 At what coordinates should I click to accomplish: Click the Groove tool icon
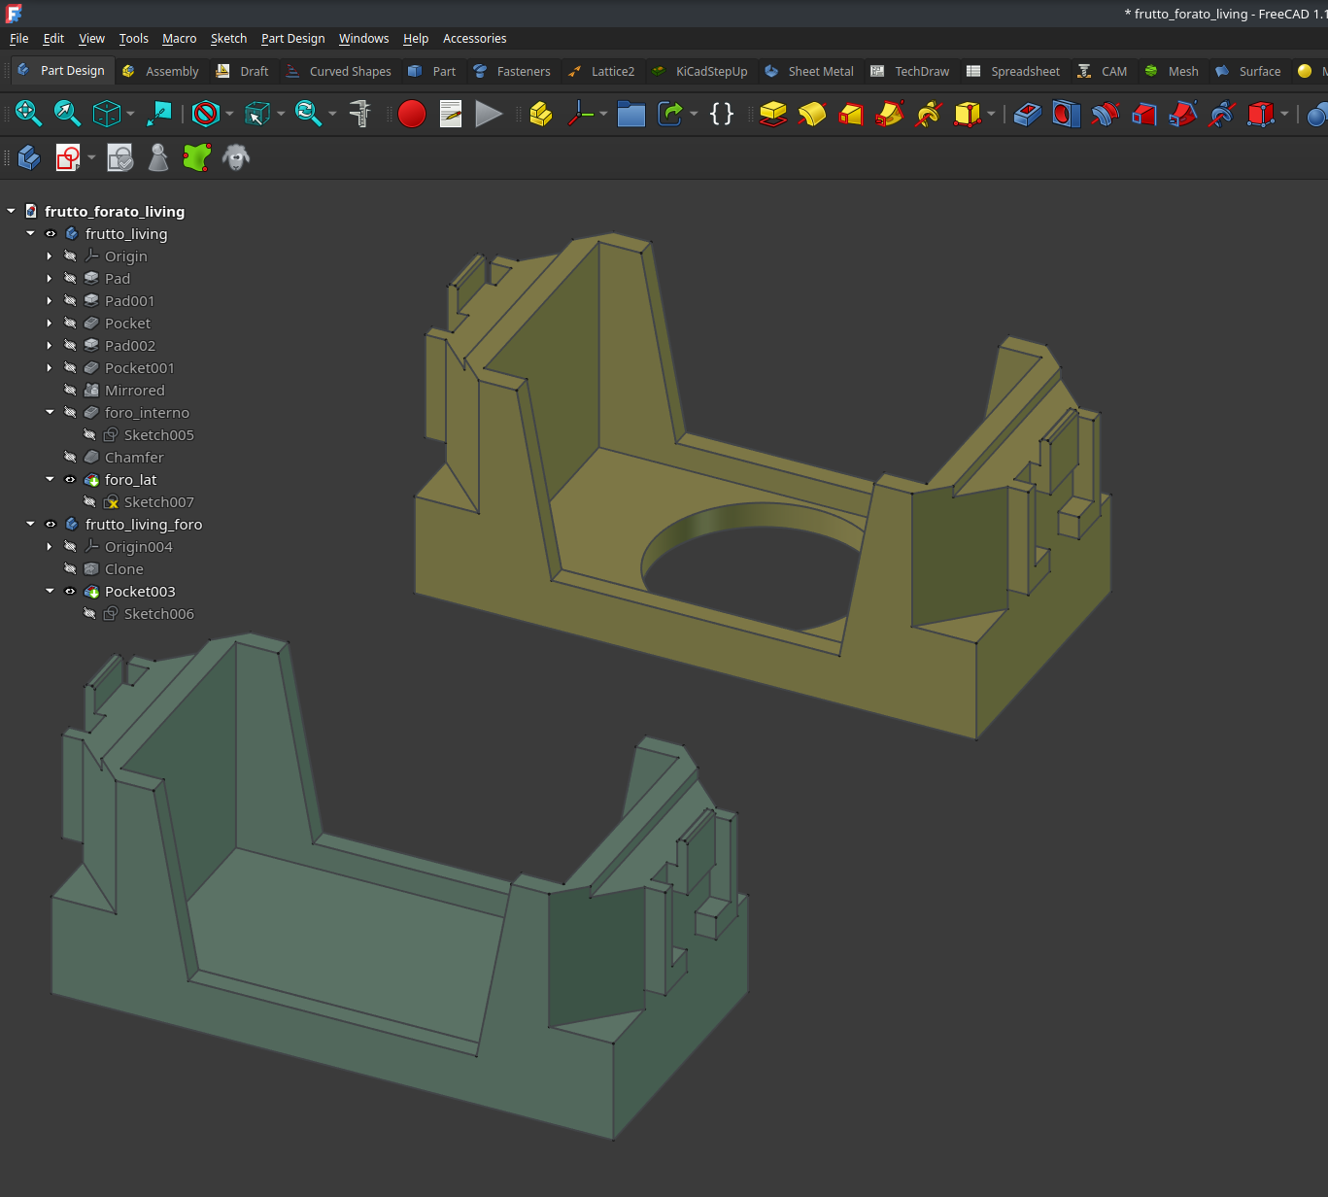pyautogui.click(x=1106, y=114)
